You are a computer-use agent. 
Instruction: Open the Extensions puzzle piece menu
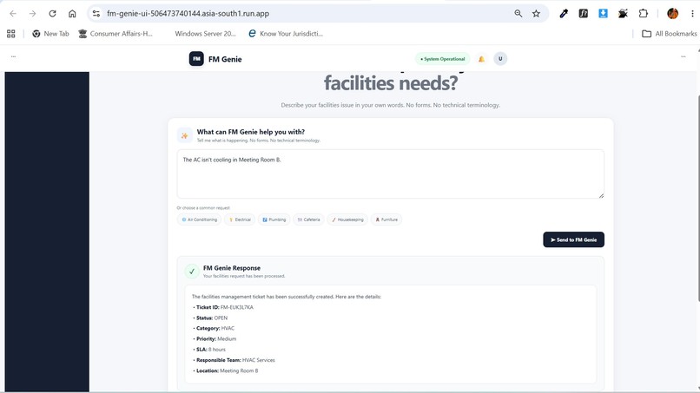pos(643,13)
